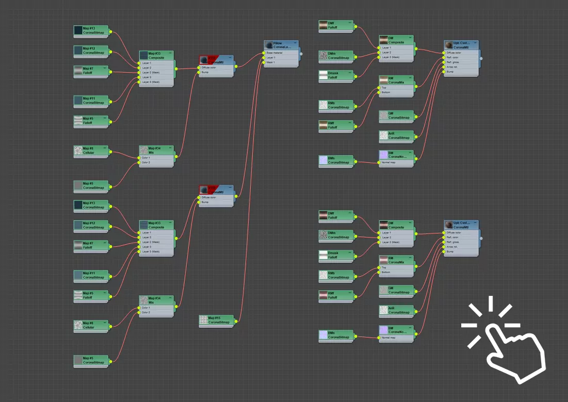The width and height of the screenshot is (568, 402).
Task: Click Bump input of CoronaMtl feeding Pillow's Layer 1
Action: pyautogui.click(x=199, y=202)
